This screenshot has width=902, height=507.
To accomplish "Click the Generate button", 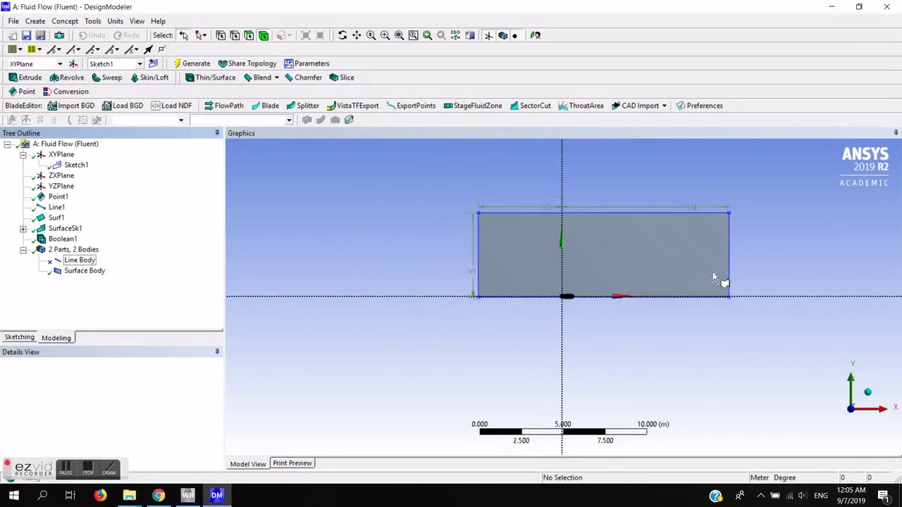I will pyautogui.click(x=191, y=63).
